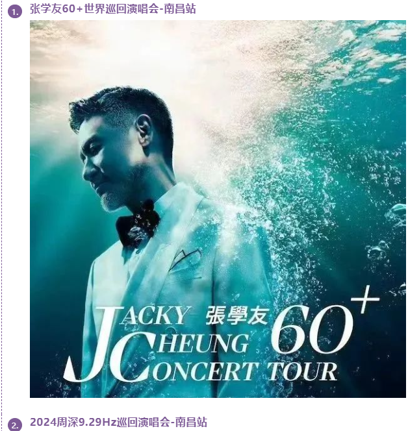
Task: Open the 2024周深9.29Hz巡回演唱会-南昌站 title link
Action: click(118, 422)
